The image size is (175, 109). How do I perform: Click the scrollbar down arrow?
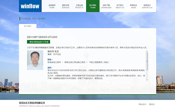click(x=147, y=80)
